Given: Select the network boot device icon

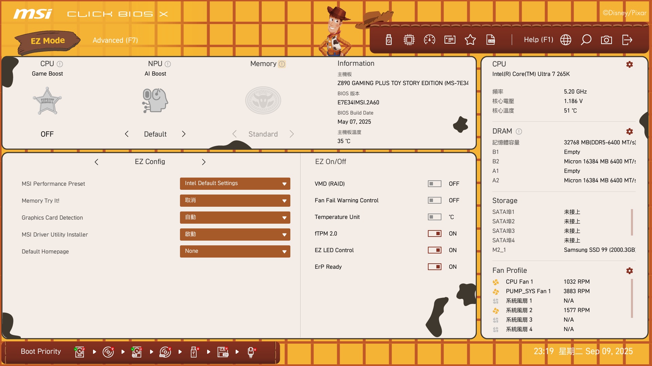Looking at the screenshot, I should (251, 352).
